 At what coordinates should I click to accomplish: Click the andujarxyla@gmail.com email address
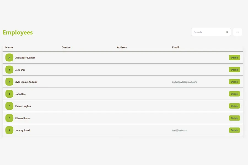pos(184,82)
